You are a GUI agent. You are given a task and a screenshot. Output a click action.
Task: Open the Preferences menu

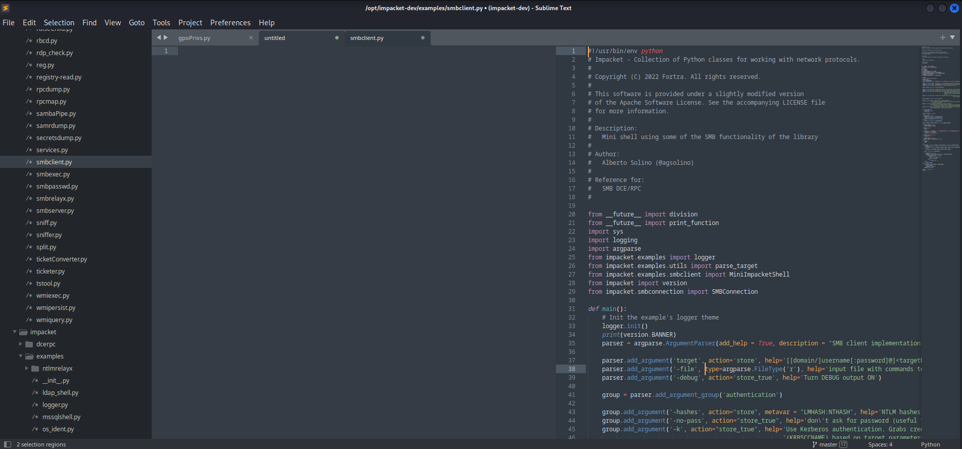231,23
